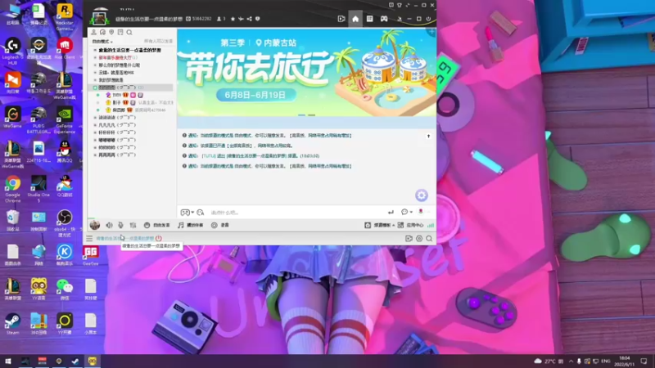Switch to the video play tab in header

pos(341,19)
